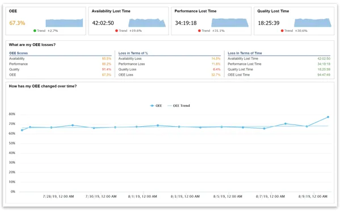Select the large 18:25:39 value on the card
The width and height of the screenshot is (340, 212).
click(x=268, y=23)
